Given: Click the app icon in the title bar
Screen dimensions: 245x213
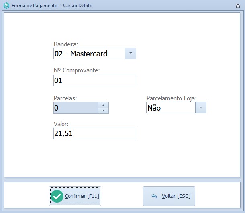Looking at the screenshot, I should [6, 6].
